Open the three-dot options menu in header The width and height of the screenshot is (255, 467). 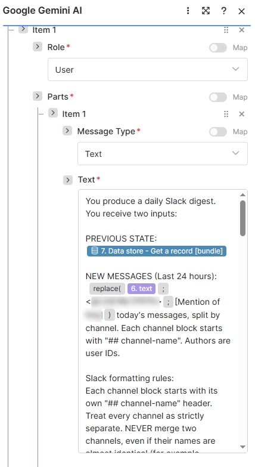point(188,11)
